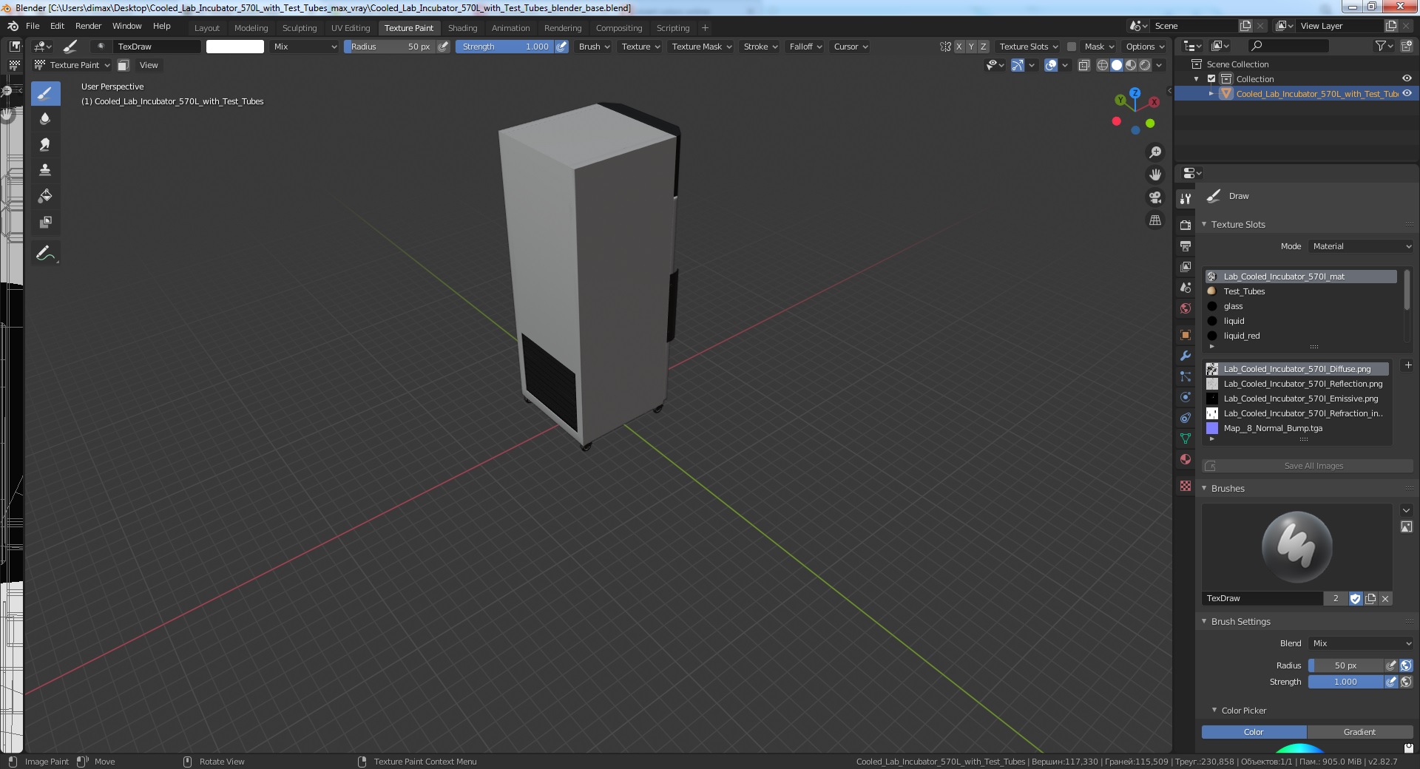1420x769 pixels.
Task: Open the Material properties tab
Action: point(1186,459)
